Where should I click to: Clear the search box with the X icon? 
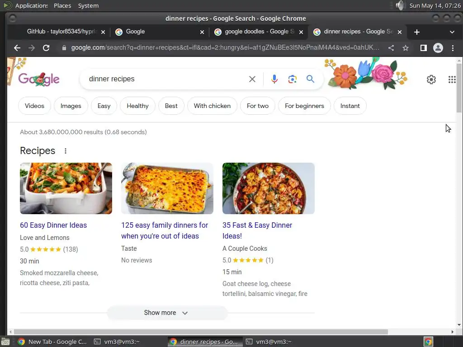point(252,79)
